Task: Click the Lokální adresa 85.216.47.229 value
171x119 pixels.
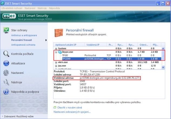Action: point(90,75)
